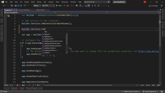
Task: Click the notifications bell icon
Action: point(162,91)
